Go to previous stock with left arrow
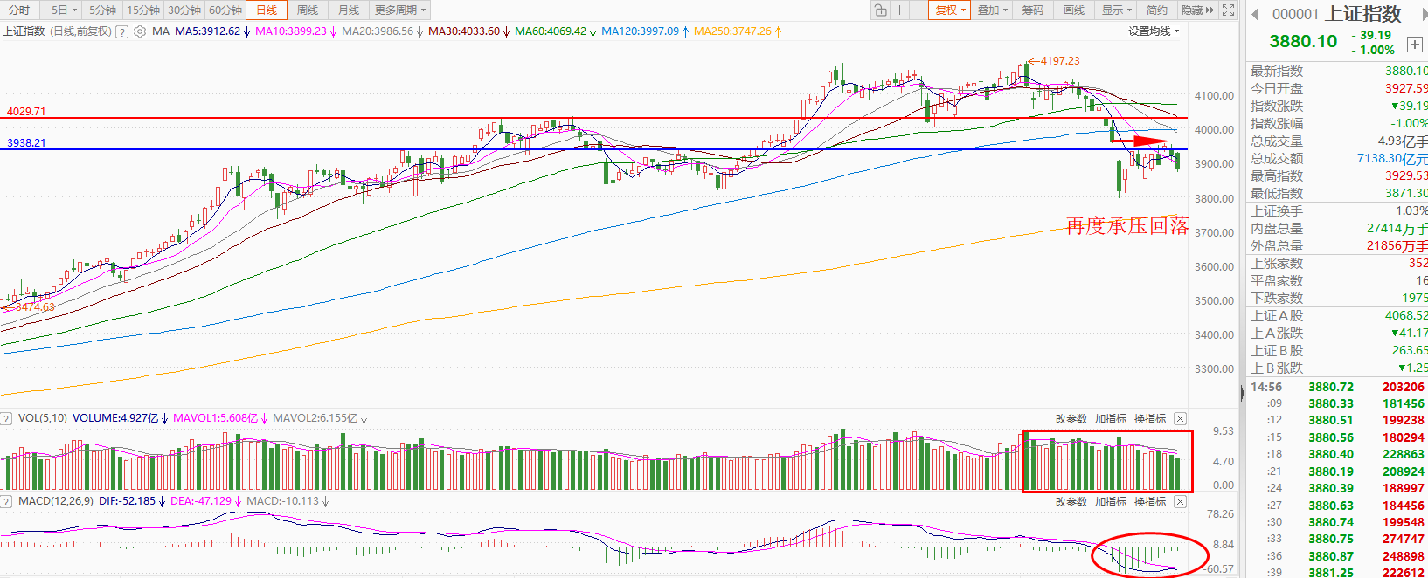The image size is (1428, 578). (1256, 14)
